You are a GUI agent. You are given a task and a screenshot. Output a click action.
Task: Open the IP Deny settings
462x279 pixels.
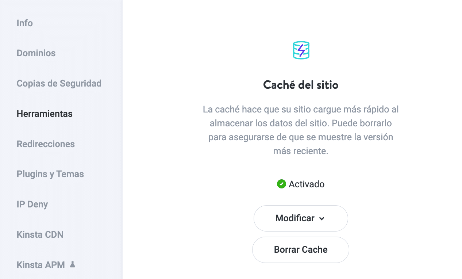(x=32, y=205)
